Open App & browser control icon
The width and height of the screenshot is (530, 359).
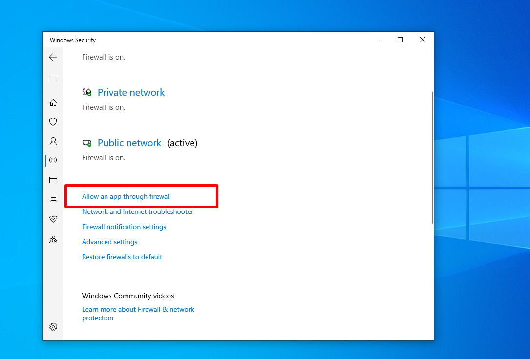click(x=53, y=180)
